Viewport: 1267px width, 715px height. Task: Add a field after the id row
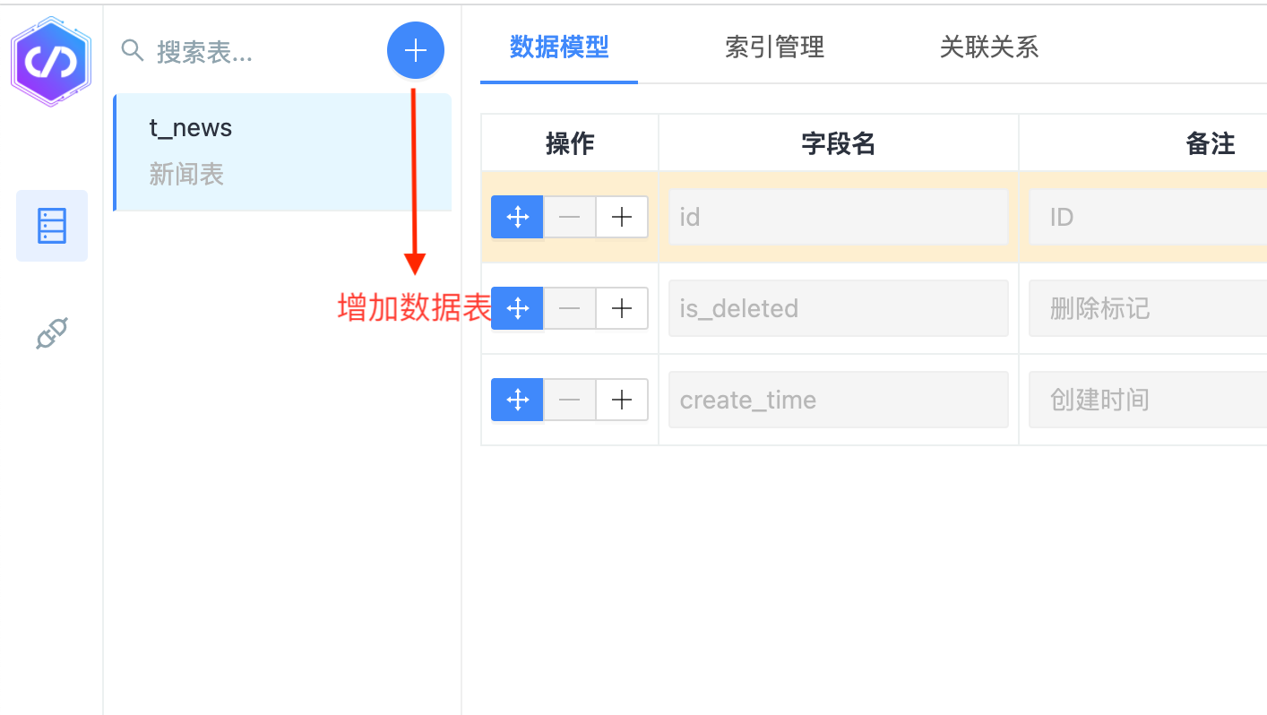click(x=622, y=217)
